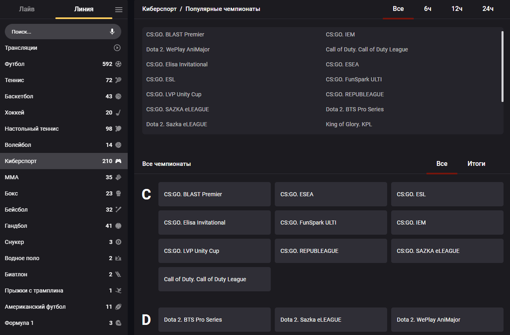Image resolution: width=510 pixels, height=335 pixels.
Task: Click the Теннис racket icon
Action: (x=118, y=80)
